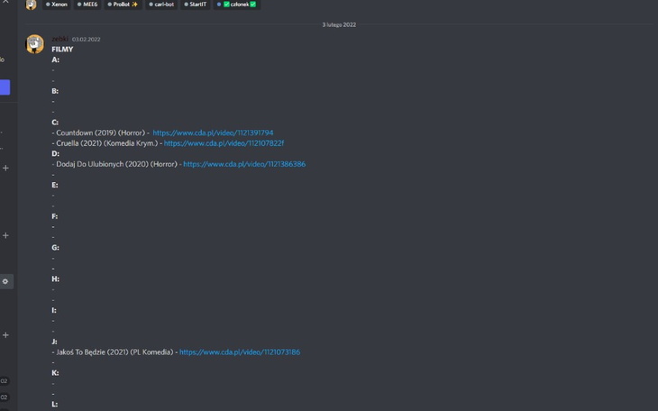Open the settings gear icon in sidebar
The image size is (658, 411).
[5, 281]
